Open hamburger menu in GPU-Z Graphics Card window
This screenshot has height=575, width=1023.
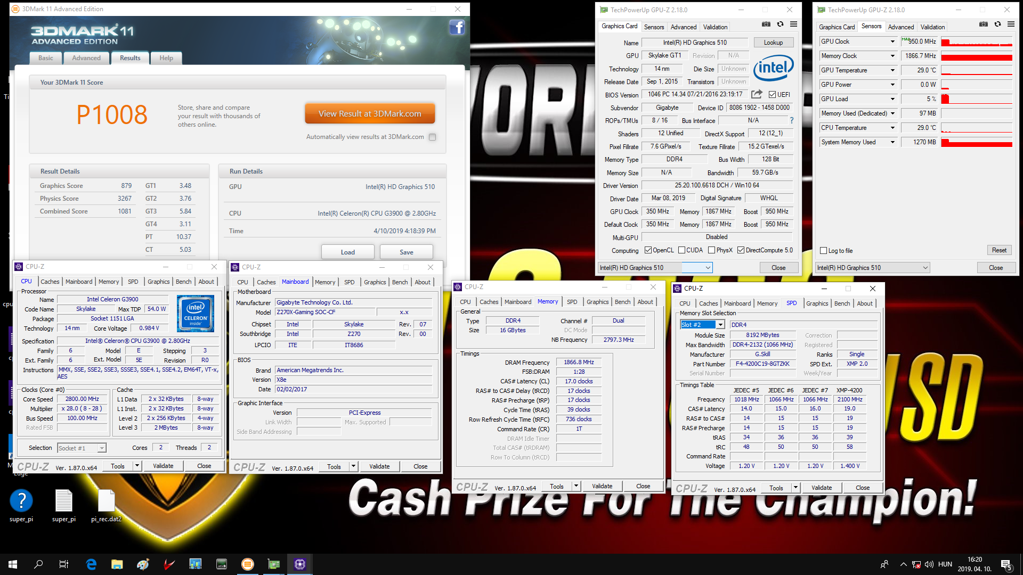(793, 24)
